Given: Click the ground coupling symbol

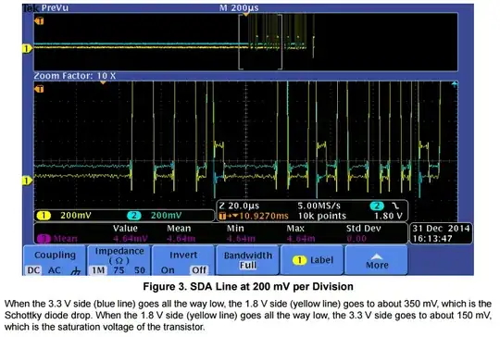Looking at the screenshot, I should pos(76,270).
